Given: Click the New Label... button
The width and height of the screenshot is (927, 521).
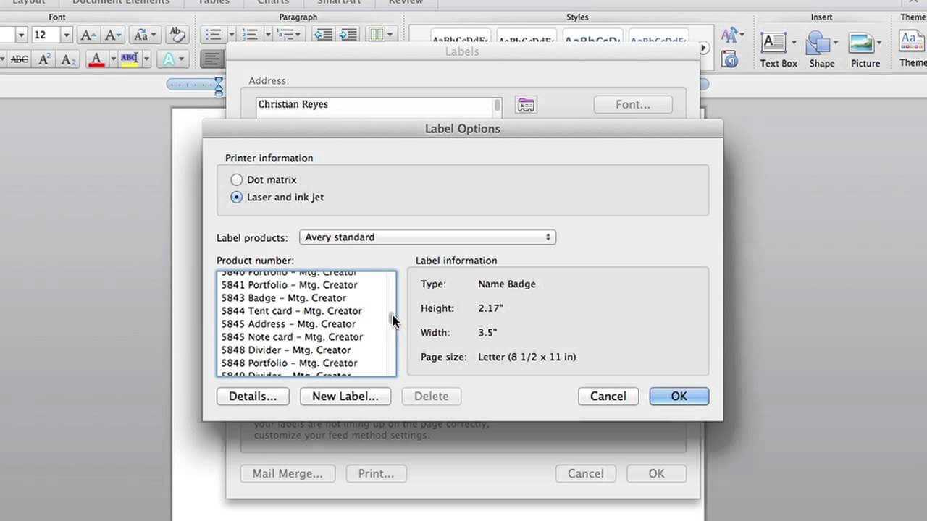Looking at the screenshot, I should (x=345, y=397).
